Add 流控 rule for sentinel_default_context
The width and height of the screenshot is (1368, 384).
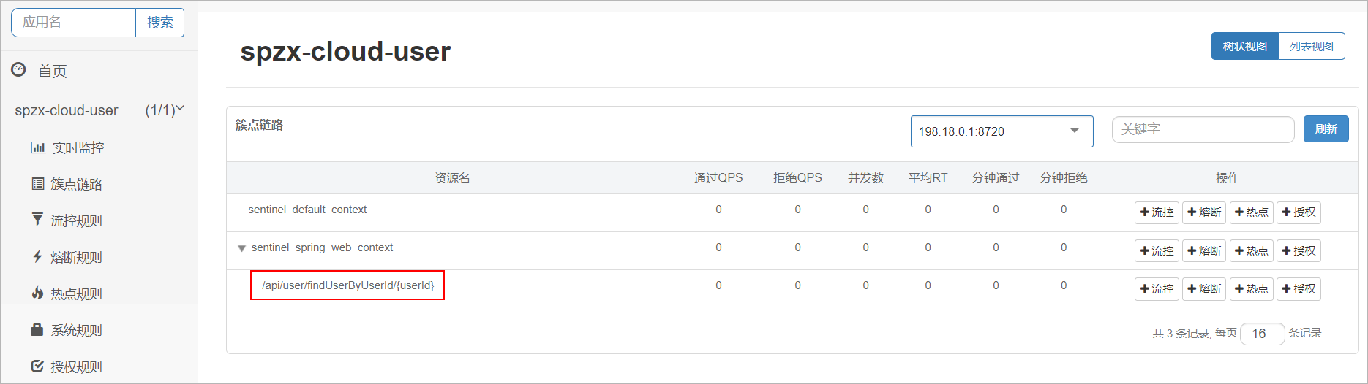[1157, 212]
